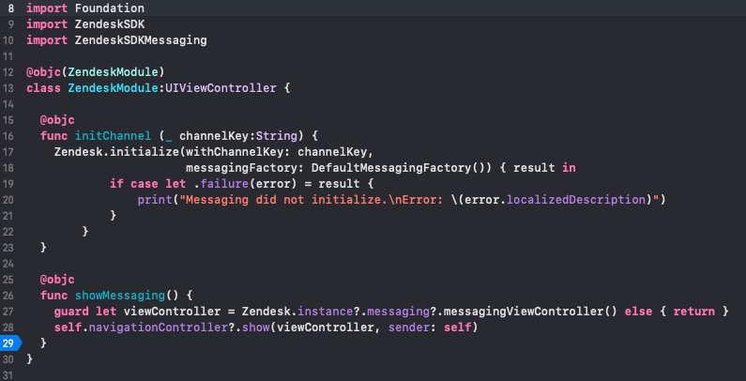Click the guard keyword
Screen dimensions: 746x381
pyautogui.click(x=71, y=311)
